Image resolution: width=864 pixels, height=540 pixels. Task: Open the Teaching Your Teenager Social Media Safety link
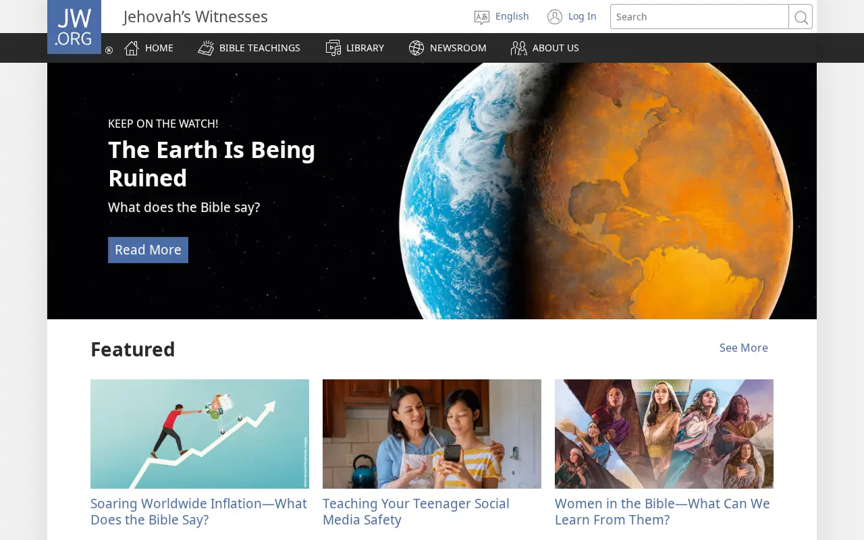pos(416,512)
